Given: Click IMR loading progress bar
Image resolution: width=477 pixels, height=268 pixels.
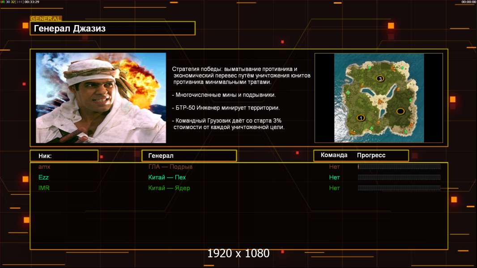Looking at the screenshot, I should (399, 188).
